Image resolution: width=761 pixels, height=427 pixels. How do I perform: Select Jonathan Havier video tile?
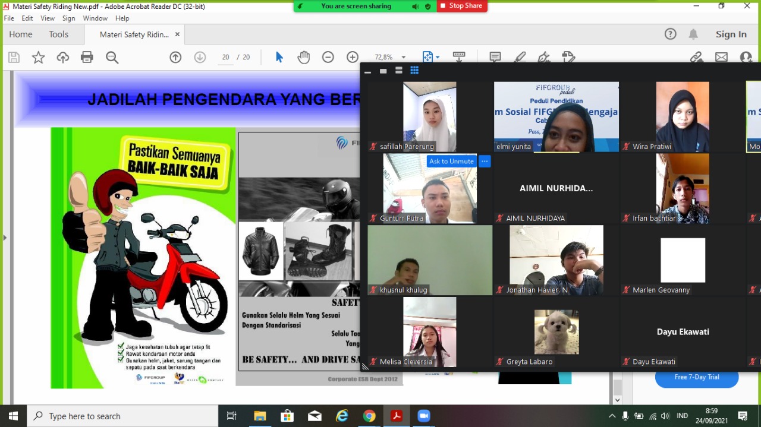point(556,260)
